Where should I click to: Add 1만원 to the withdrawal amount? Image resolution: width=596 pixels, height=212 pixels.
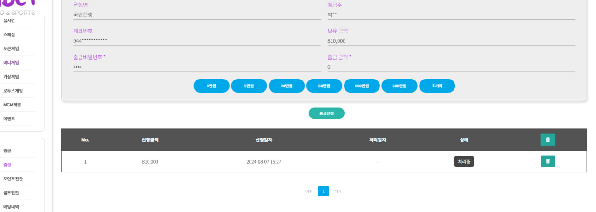(x=211, y=86)
